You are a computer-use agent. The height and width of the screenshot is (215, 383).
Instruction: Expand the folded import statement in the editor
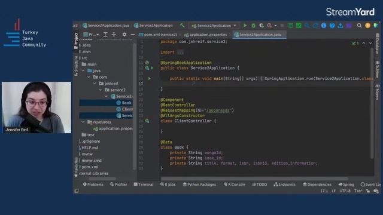[x=180, y=52]
